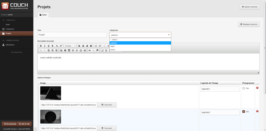
Task: Select 'photo' in the categories list
Action: pyautogui.click(x=140, y=50)
